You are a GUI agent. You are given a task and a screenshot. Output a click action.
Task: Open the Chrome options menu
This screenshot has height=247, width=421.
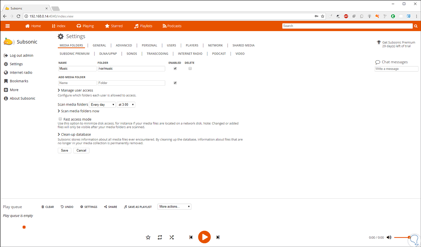coord(417,16)
